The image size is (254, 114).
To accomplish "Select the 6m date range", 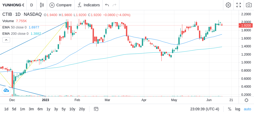I will click(40, 109).
